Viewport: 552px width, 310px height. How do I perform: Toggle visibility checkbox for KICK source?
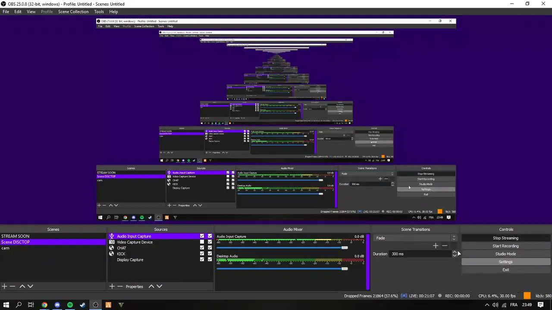202,254
